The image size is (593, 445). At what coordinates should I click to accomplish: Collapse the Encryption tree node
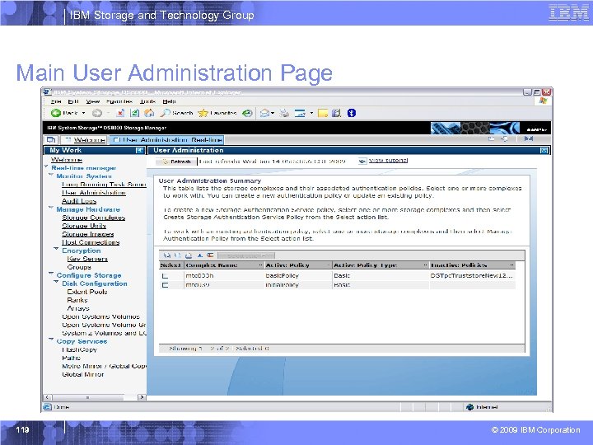(56, 250)
